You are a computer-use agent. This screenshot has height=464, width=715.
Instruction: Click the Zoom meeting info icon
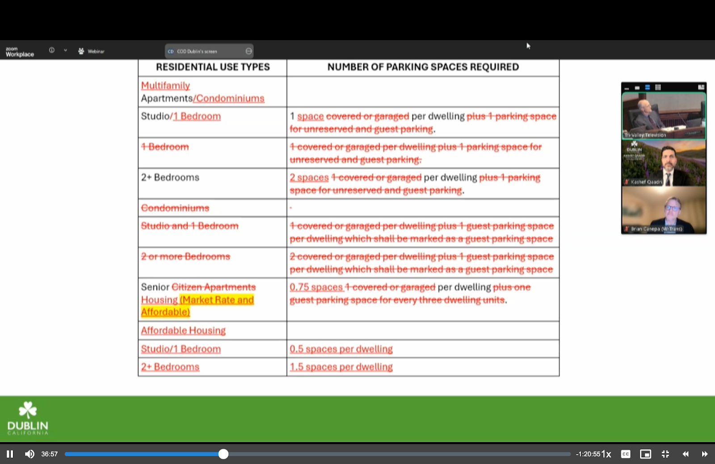pos(52,50)
